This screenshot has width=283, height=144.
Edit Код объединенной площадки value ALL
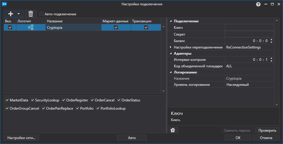249,66
